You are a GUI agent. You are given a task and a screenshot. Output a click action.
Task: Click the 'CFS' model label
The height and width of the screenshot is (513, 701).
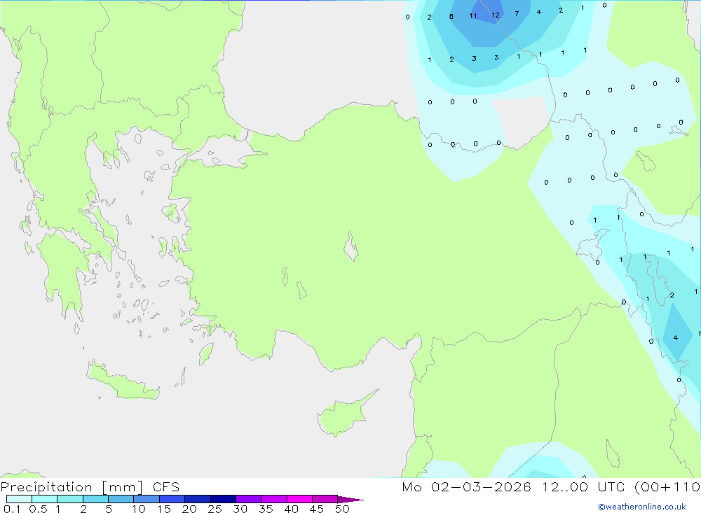point(166,486)
